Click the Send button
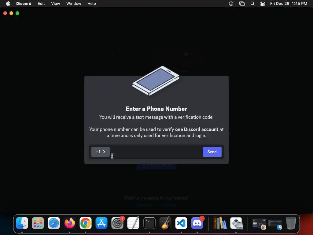This screenshot has height=235, width=313. coord(212,152)
